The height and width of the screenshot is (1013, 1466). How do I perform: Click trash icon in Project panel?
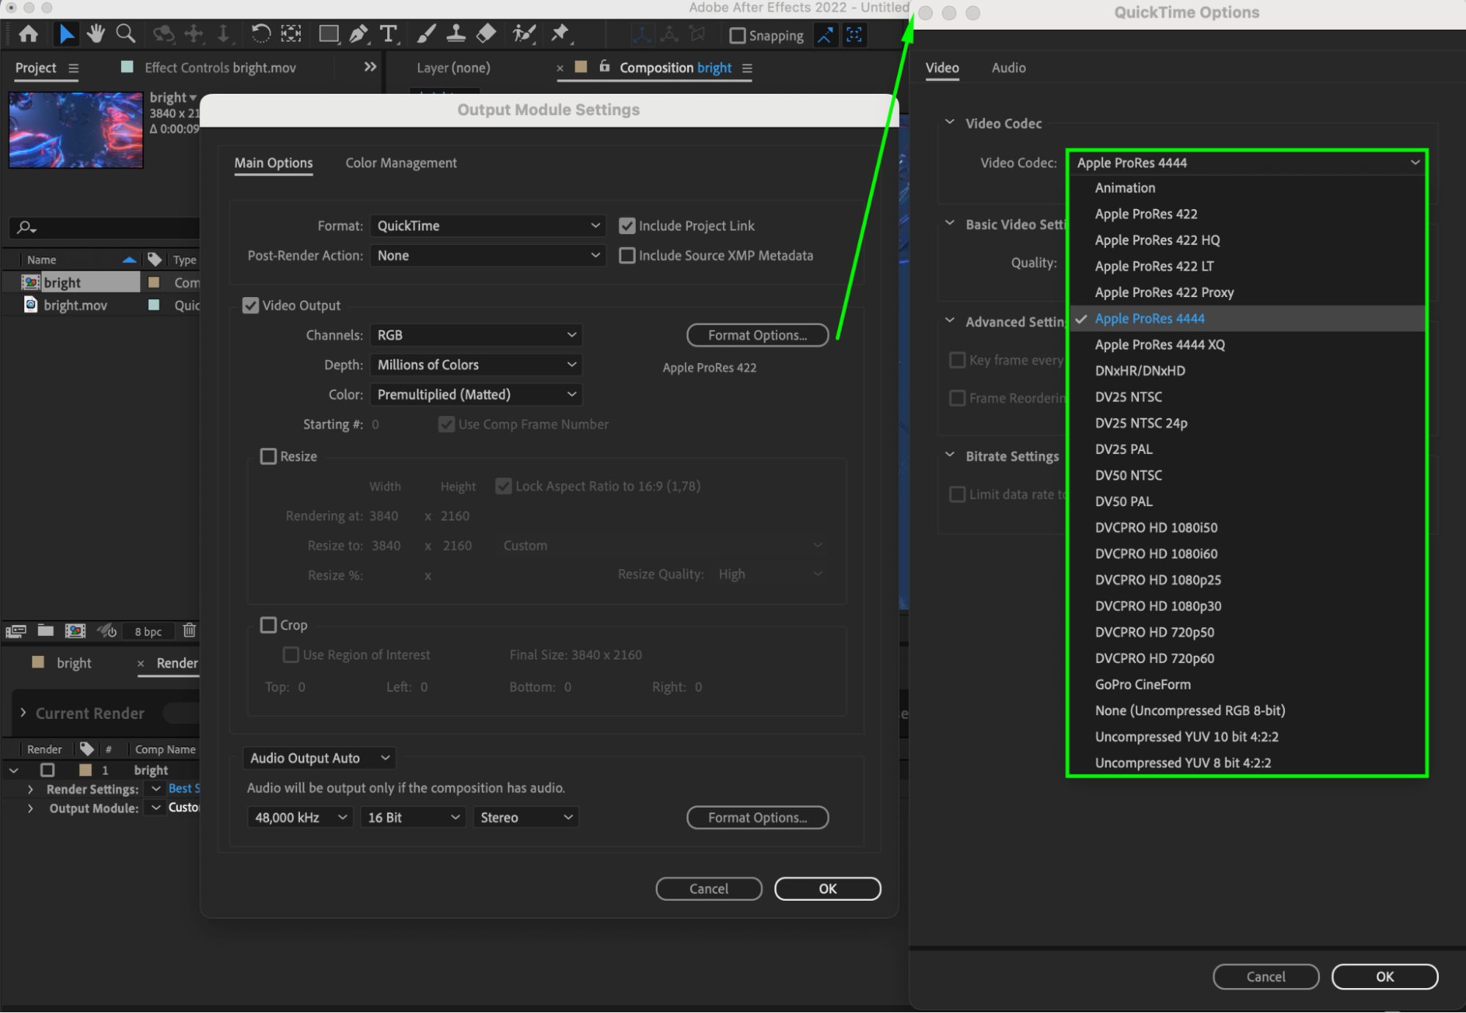click(x=189, y=631)
